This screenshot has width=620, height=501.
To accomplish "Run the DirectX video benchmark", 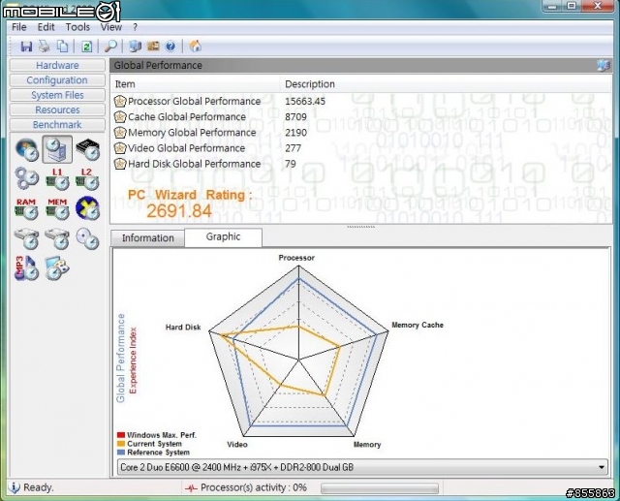I will (87, 208).
